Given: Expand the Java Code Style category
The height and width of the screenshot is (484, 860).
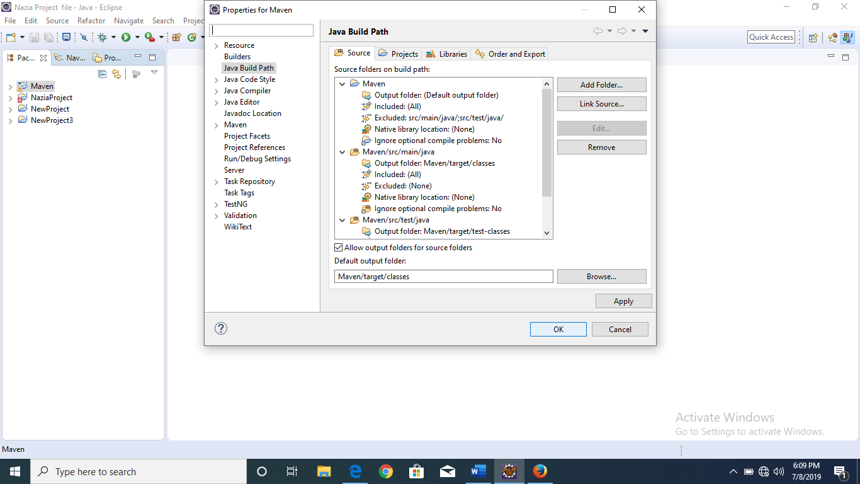Looking at the screenshot, I should (x=217, y=79).
